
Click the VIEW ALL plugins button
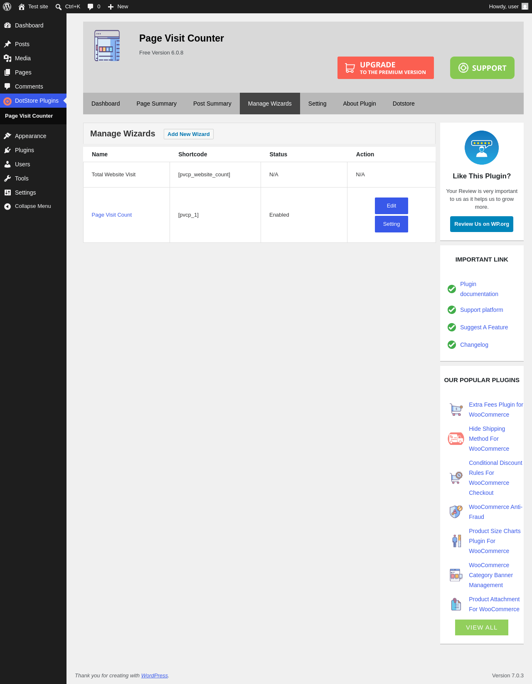click(482, 627)
